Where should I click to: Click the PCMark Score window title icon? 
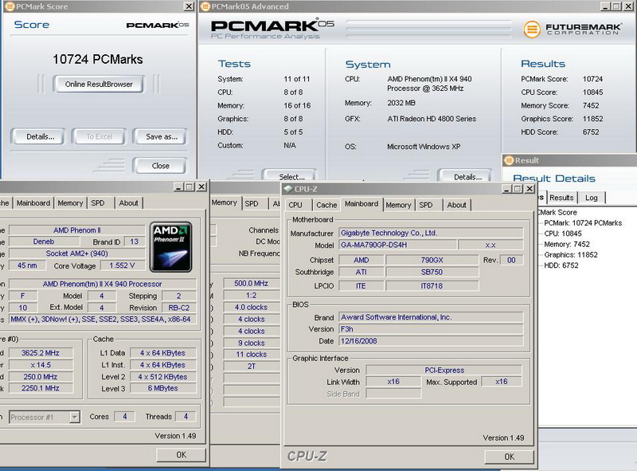[x=9, y=6]
